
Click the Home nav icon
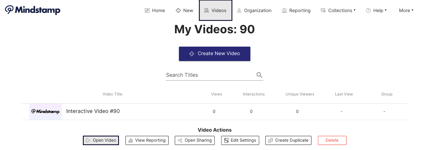pyautogui.click(x=147, y=10)
